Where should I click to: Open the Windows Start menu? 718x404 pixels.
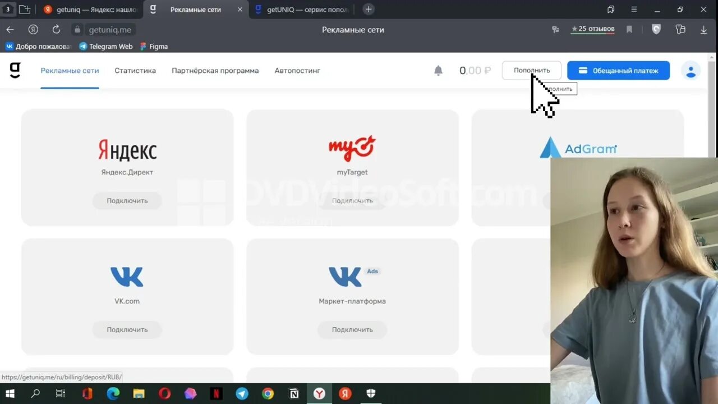tap(10, 394)
